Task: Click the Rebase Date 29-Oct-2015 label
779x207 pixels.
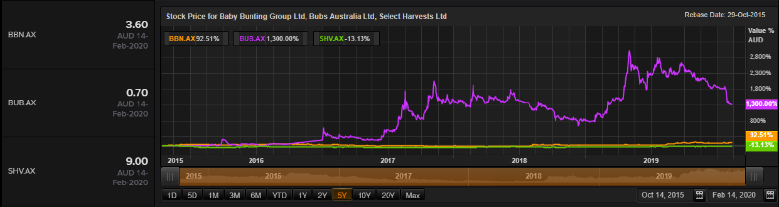Action: pos(724,15)
